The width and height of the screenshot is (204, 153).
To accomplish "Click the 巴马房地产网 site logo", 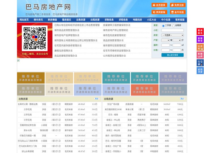I will click(x=48, y=7).
